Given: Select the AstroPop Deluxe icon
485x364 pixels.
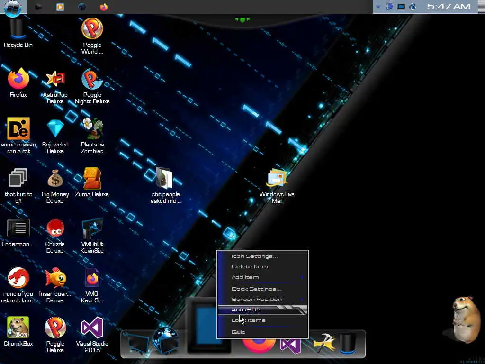Looking at the screenshot, I should [55, 87].
